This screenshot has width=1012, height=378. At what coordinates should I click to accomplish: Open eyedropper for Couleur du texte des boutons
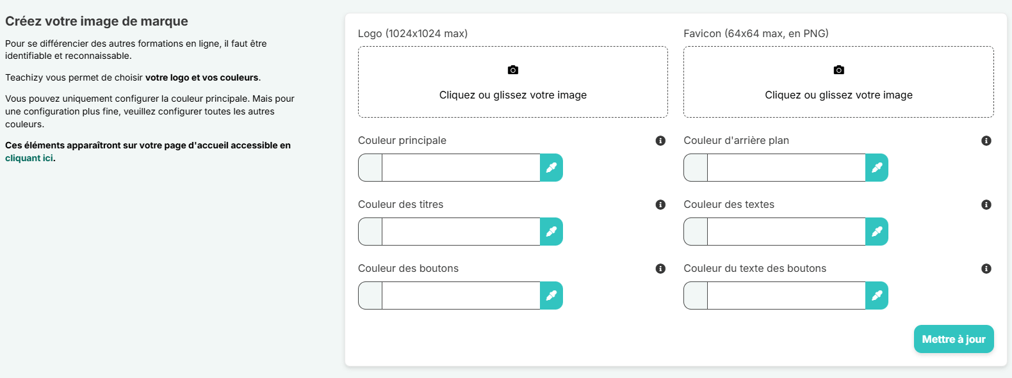tap(877, 295)
